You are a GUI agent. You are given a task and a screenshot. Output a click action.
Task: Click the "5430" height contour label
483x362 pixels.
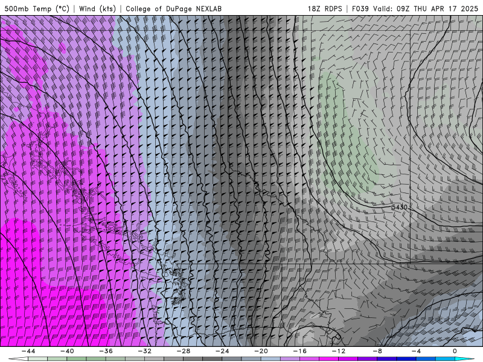click(400, 207)
